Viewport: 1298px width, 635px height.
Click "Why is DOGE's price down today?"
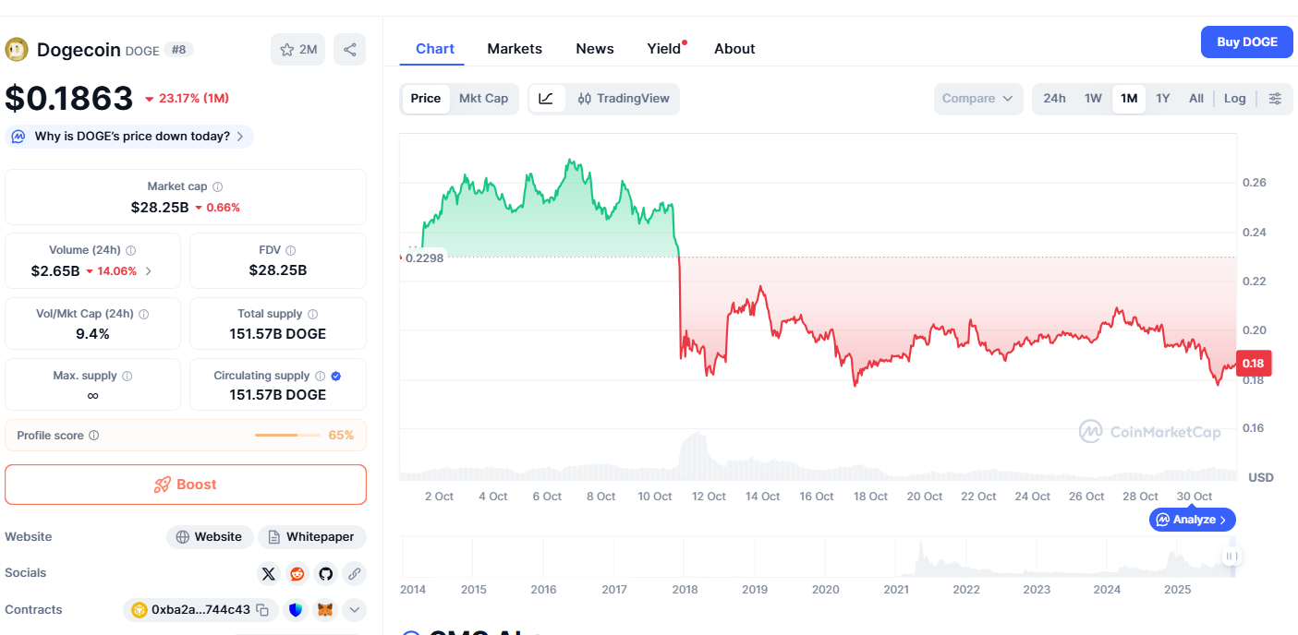129,137
